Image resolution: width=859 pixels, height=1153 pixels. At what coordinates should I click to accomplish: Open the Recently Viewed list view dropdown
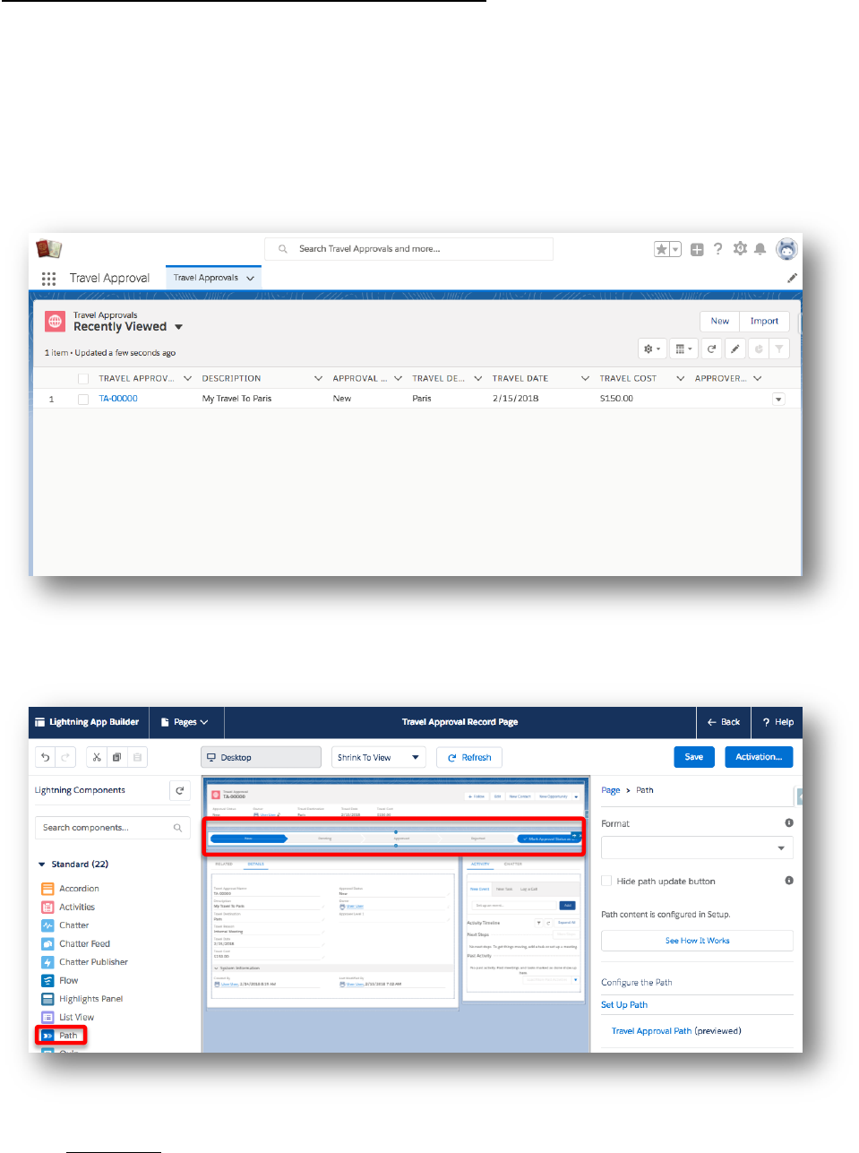[179, 327]
